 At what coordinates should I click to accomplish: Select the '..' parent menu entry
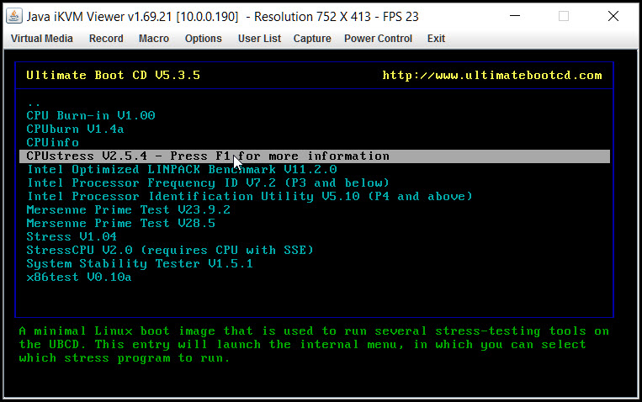[x=34, y=103]
